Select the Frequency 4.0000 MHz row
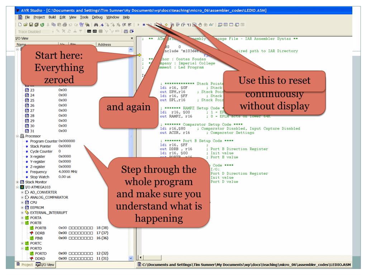The height and width of the screenshot is (275, 367). [x=51, y=172]
